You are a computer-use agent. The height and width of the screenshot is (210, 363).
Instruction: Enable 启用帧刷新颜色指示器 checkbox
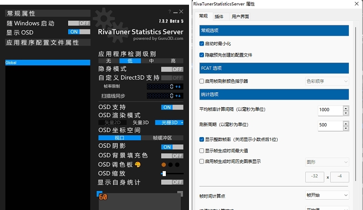tap(202, 81)
